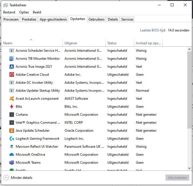193x186 pixels.
Task: Click the Adobe Creative Cloud icon
Action: [12, 75]
